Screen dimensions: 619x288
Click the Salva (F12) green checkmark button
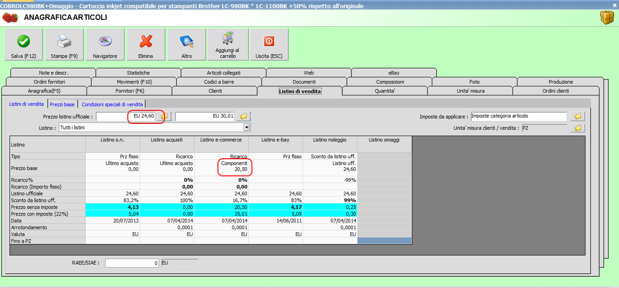pos(24,44)
